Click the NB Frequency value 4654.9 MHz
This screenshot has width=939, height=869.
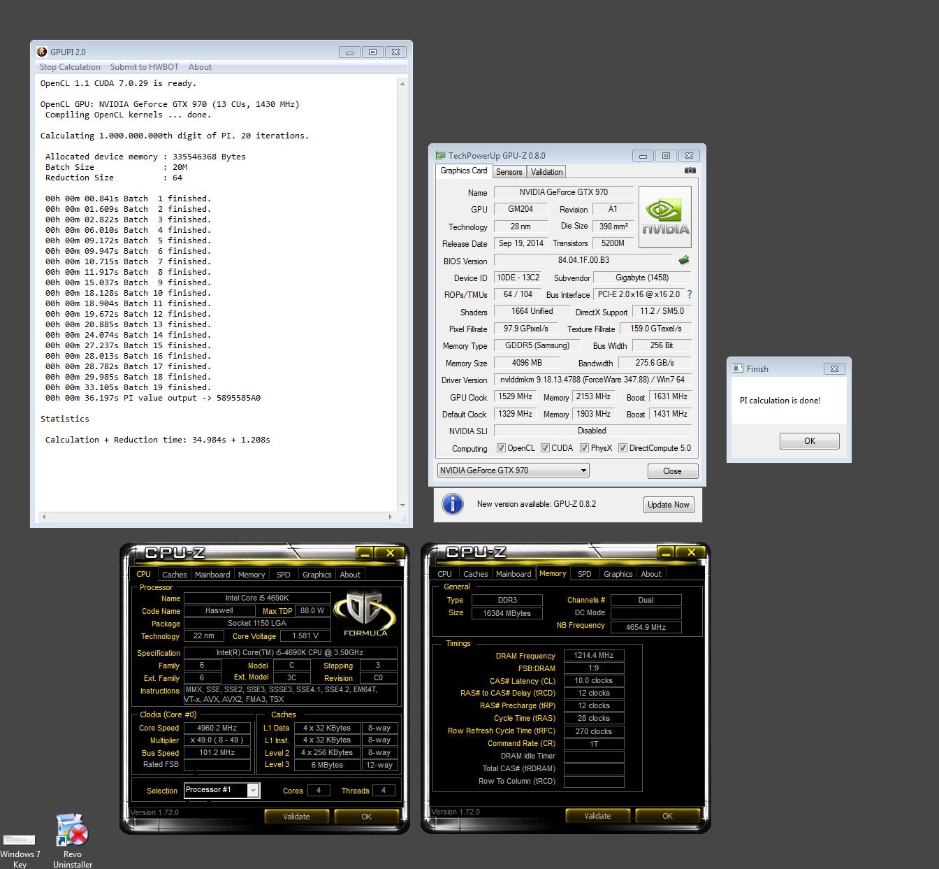point(646,627)
